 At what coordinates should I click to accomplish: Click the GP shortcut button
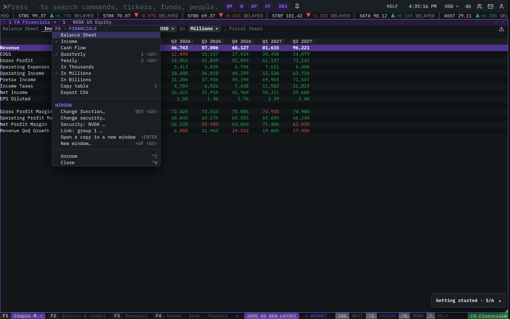[x=254, y=6]
